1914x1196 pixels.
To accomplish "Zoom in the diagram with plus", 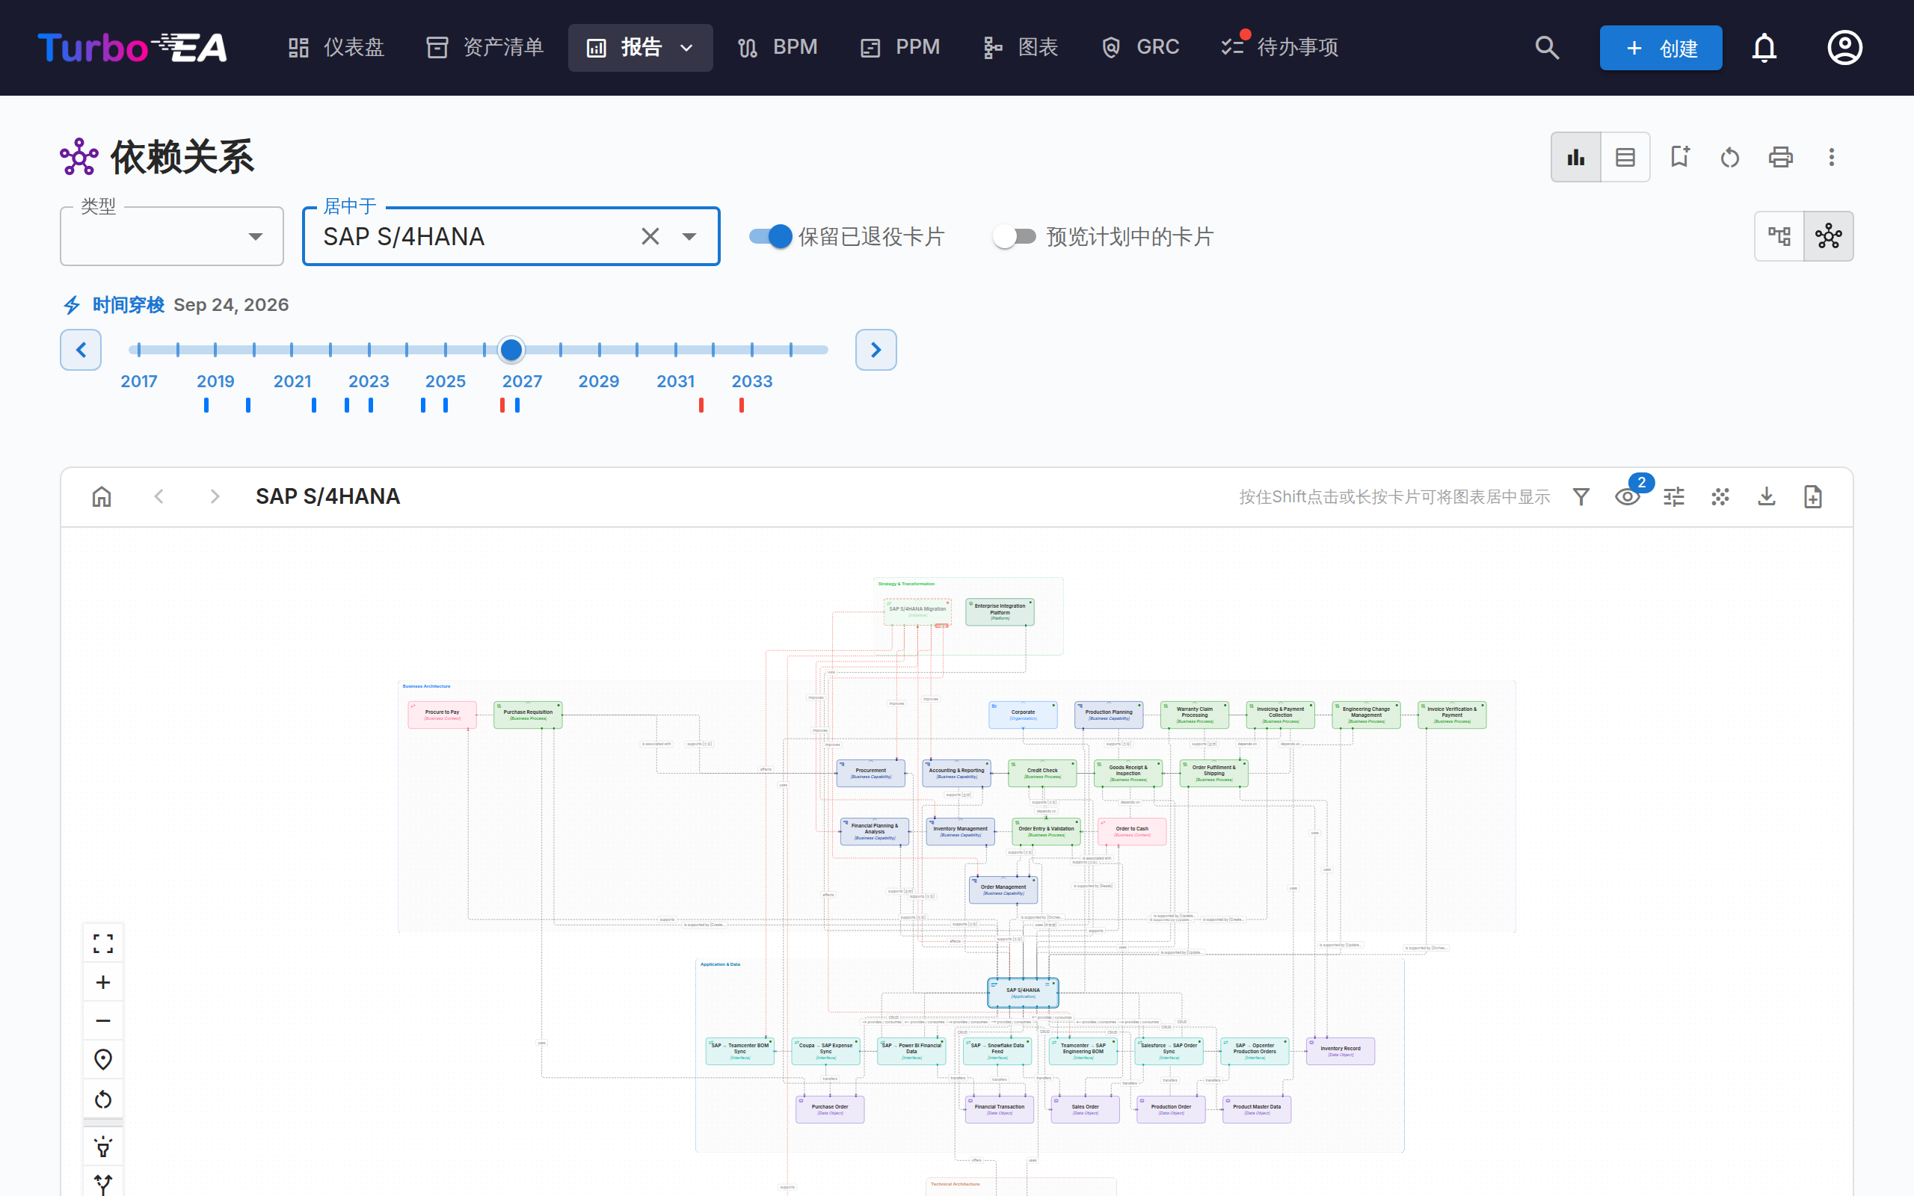I will tap(103, 981).
